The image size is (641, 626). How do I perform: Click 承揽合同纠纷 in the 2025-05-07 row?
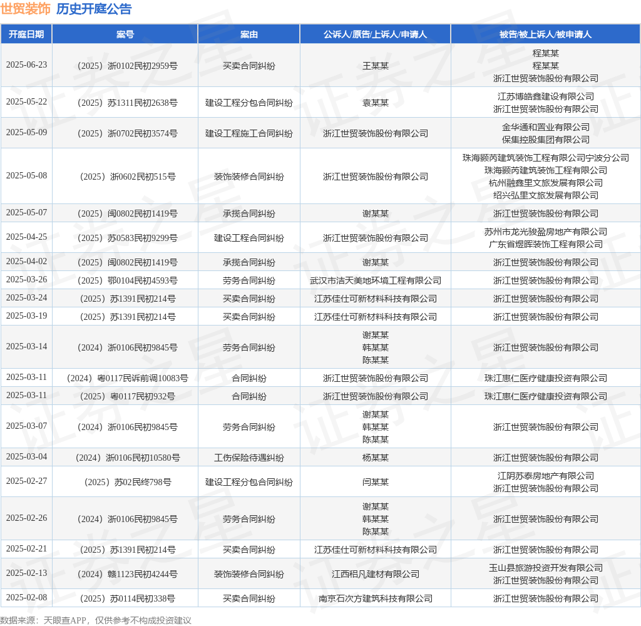click(249, 213)
